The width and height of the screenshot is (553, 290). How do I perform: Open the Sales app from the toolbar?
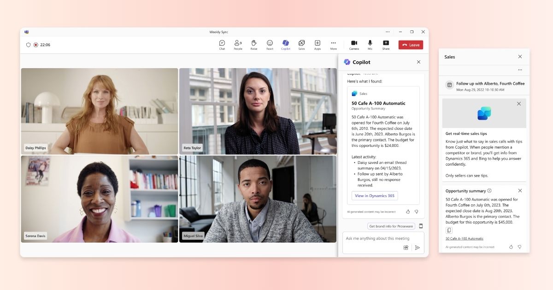click(301, 45)
